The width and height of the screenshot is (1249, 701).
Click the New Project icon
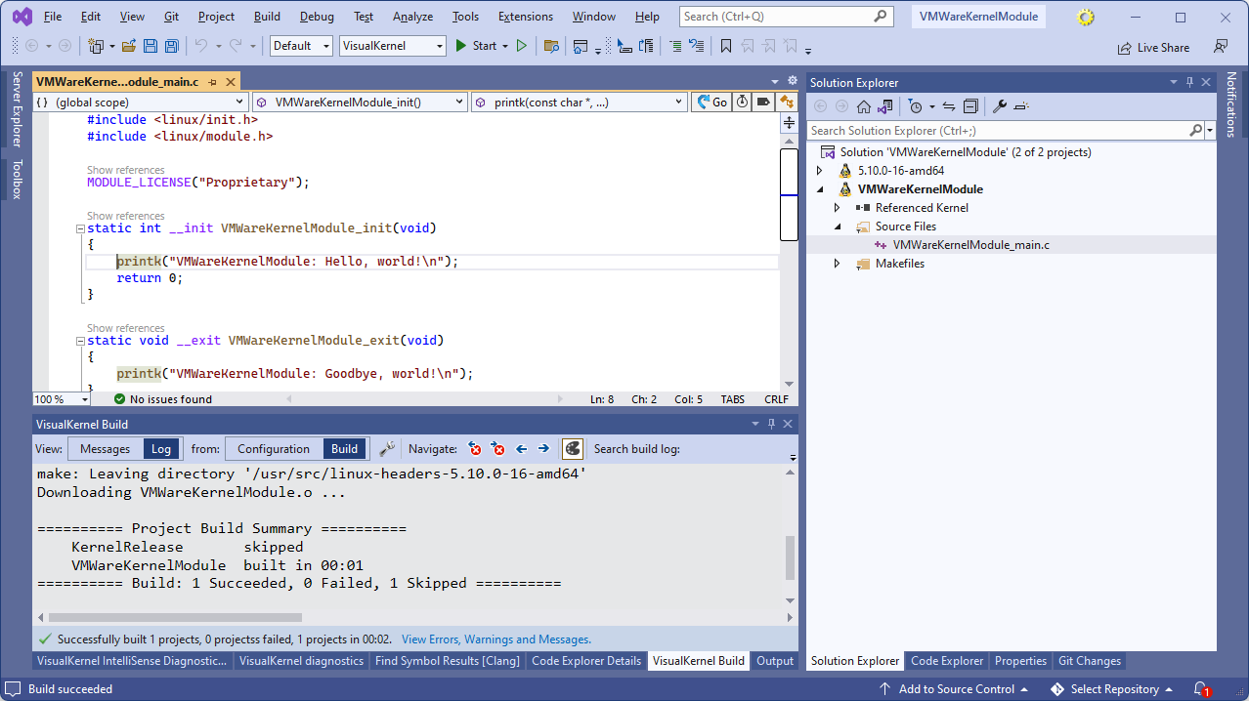coord(96,46)
